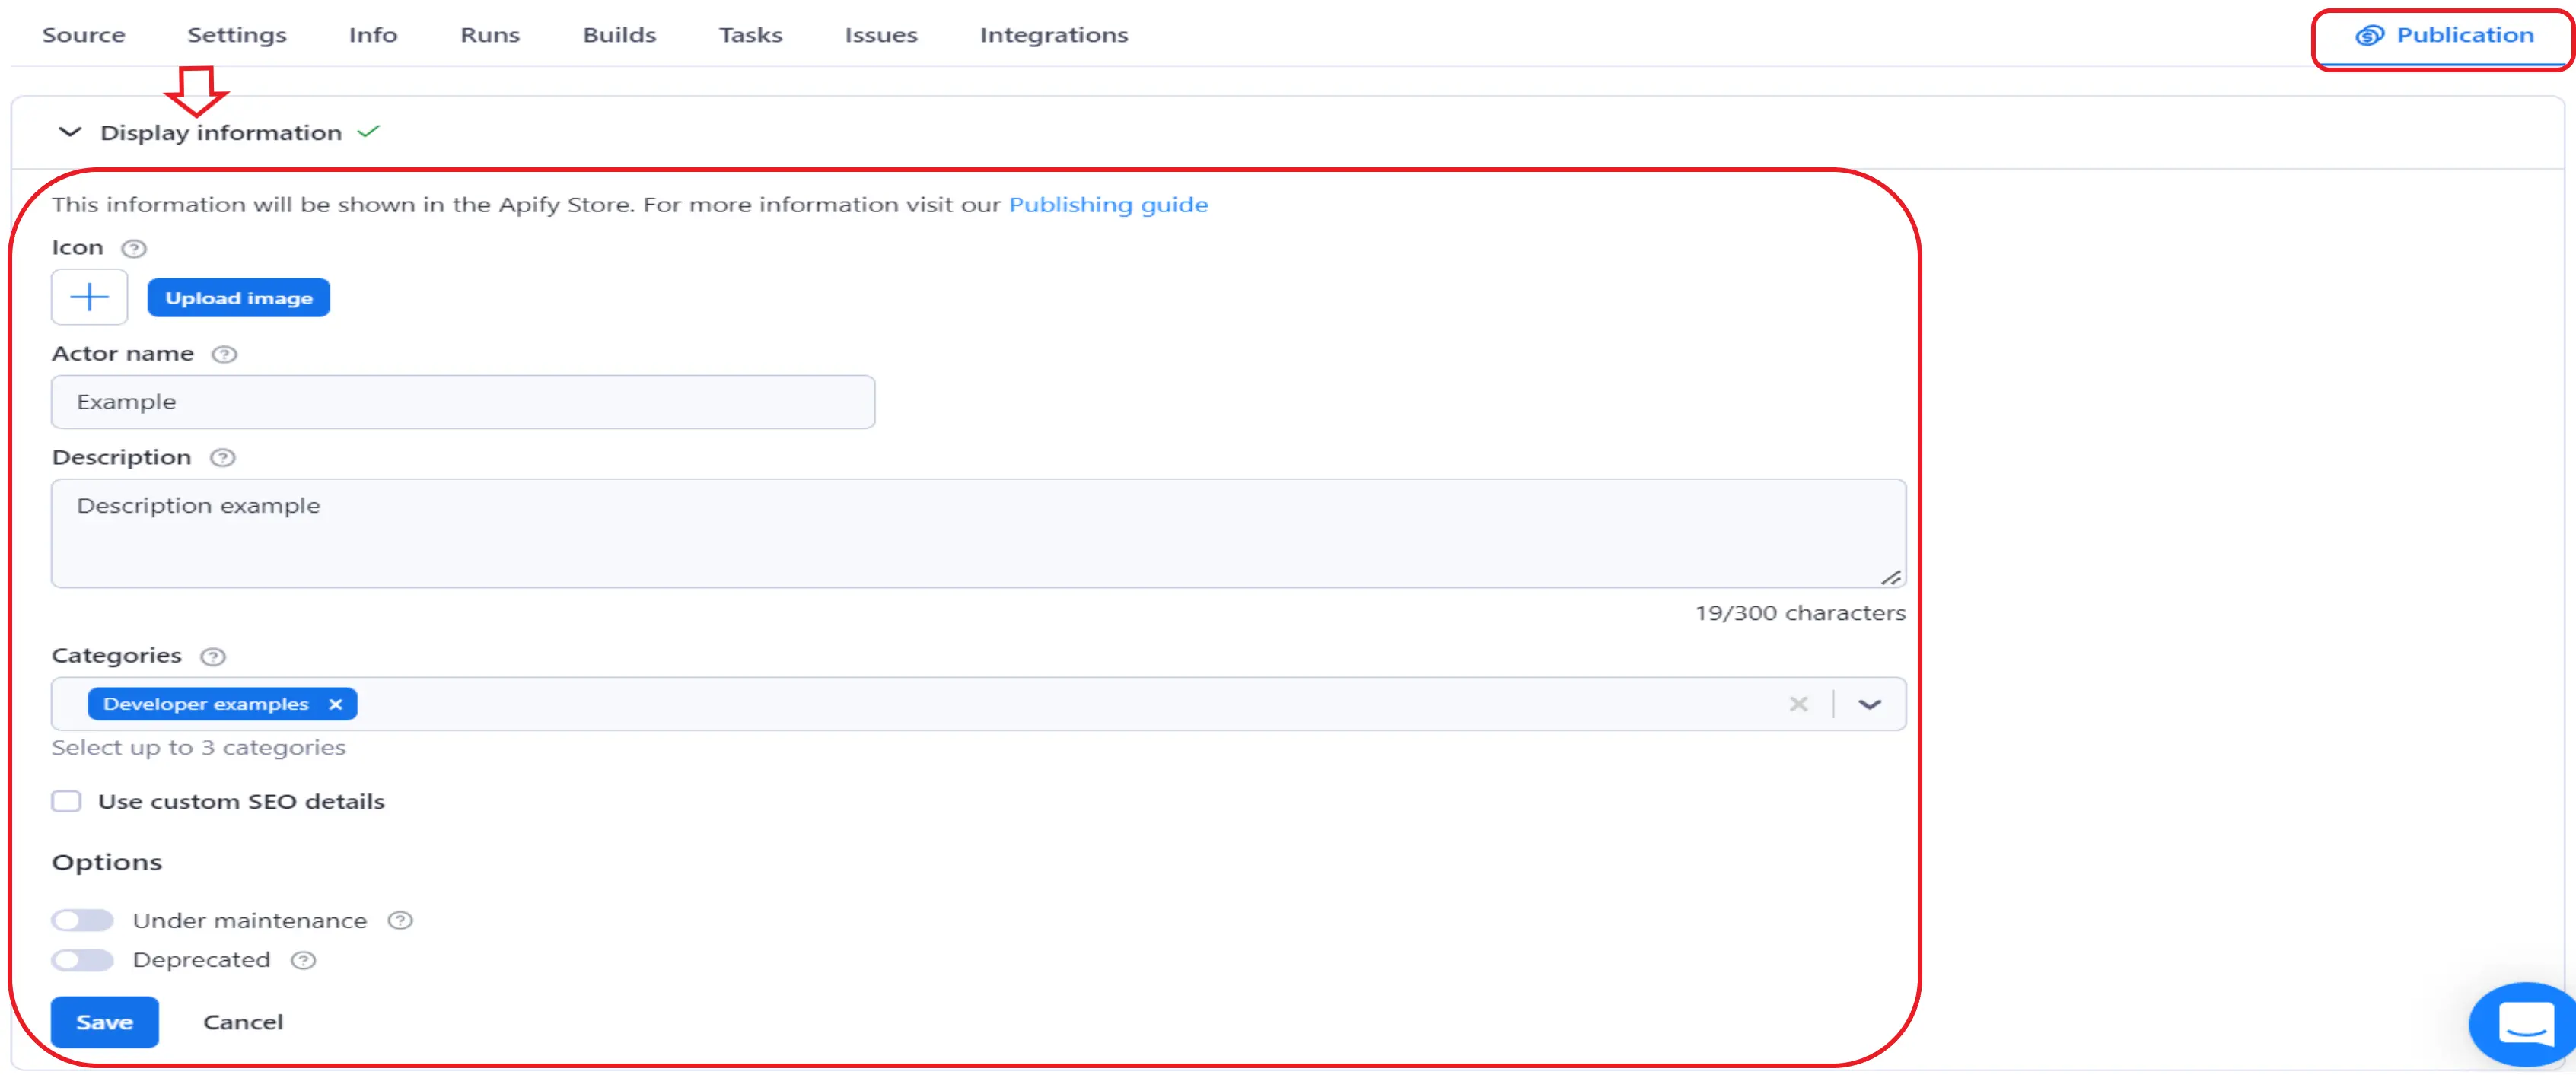The image size is (2576, 1078).
Task: Open the chat support bubble
Action: [2524, 1024]
